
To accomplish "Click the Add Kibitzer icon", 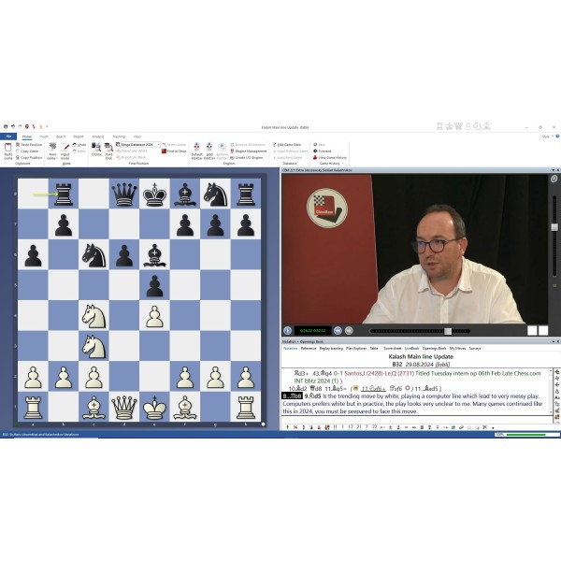I will (209, 147).
